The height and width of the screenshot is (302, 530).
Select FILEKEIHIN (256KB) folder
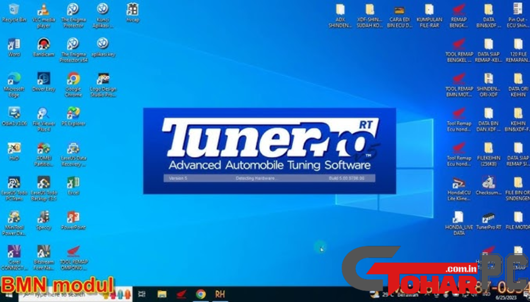pos(489,154)
